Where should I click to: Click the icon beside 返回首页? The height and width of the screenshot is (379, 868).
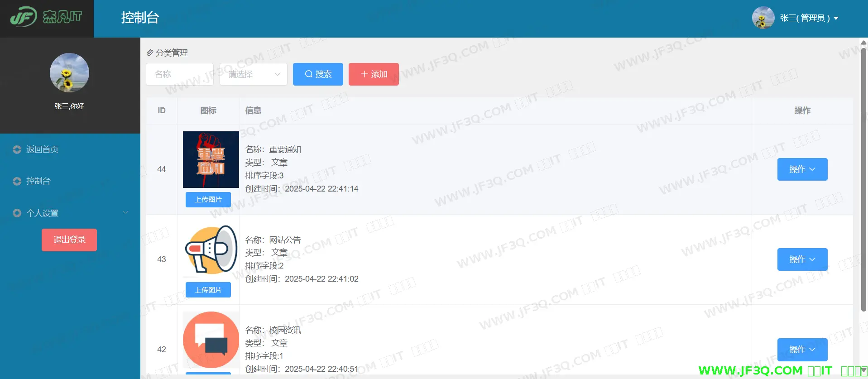pyautogui.click(x=17, y=149)
